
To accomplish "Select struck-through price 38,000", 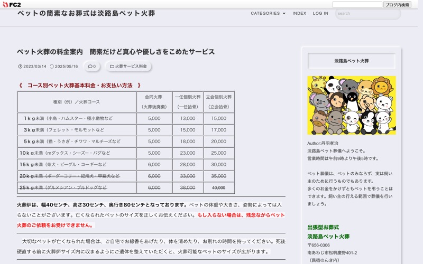I will [x=188, y=187].
